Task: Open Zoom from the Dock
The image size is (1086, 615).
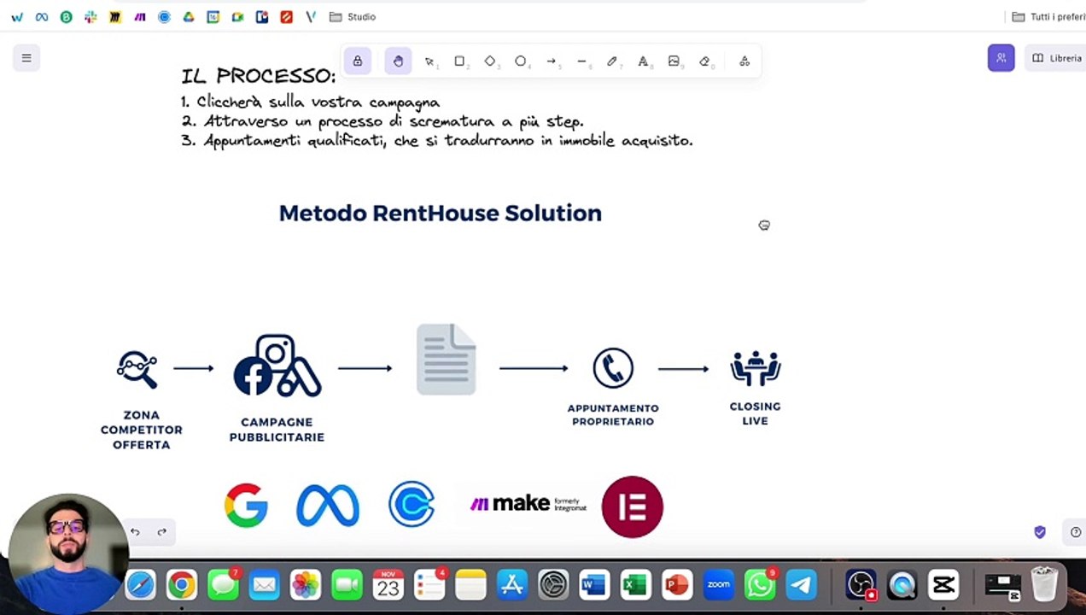Action: 719,585
